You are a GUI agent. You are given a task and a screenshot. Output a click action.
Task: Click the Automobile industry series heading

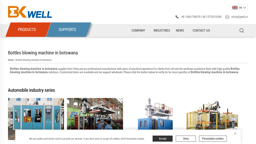(31, 90)
